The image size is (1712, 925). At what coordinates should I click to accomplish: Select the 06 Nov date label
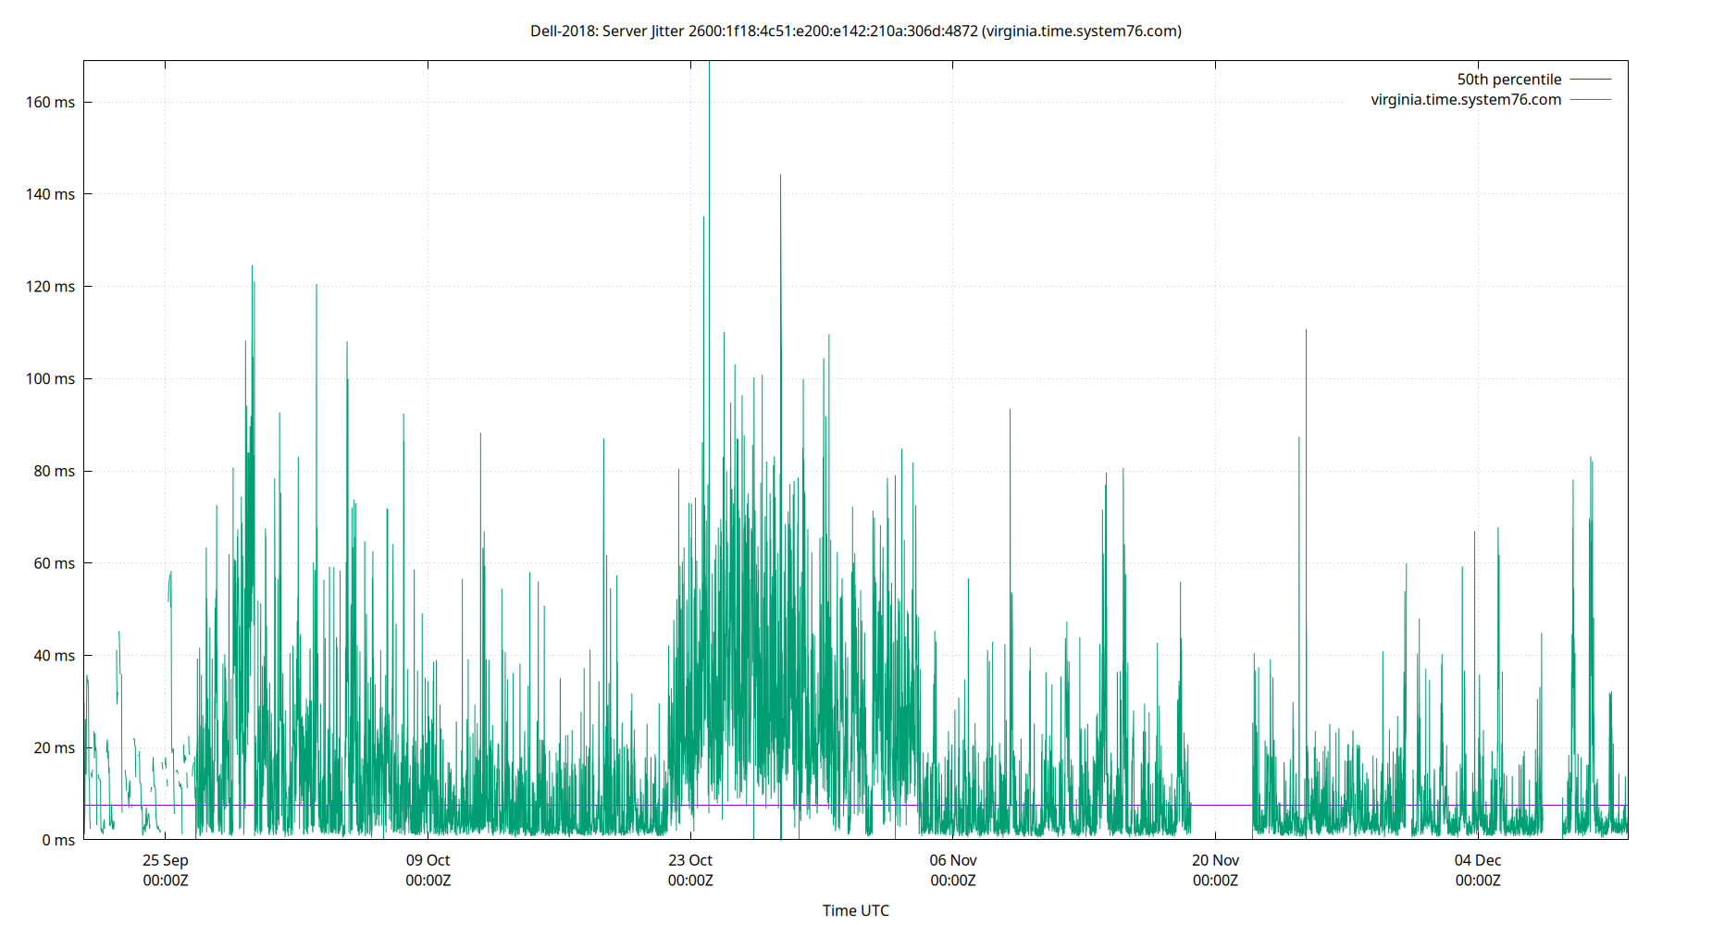(954, 860)
